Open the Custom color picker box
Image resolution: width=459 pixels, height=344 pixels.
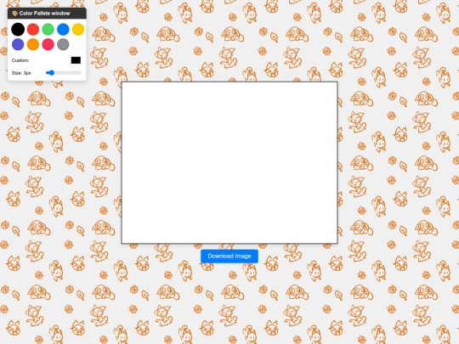click(76, 60)
